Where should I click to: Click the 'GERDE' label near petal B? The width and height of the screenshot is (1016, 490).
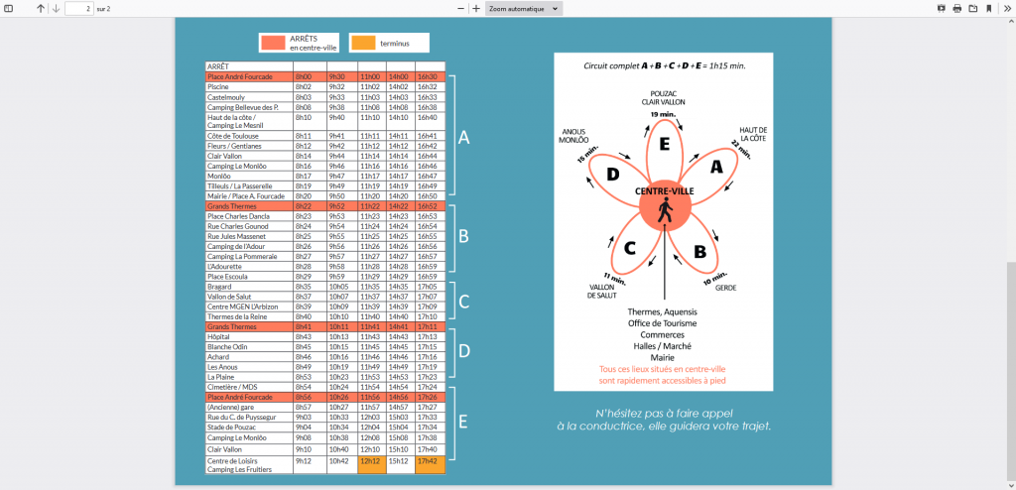(725, 288)
